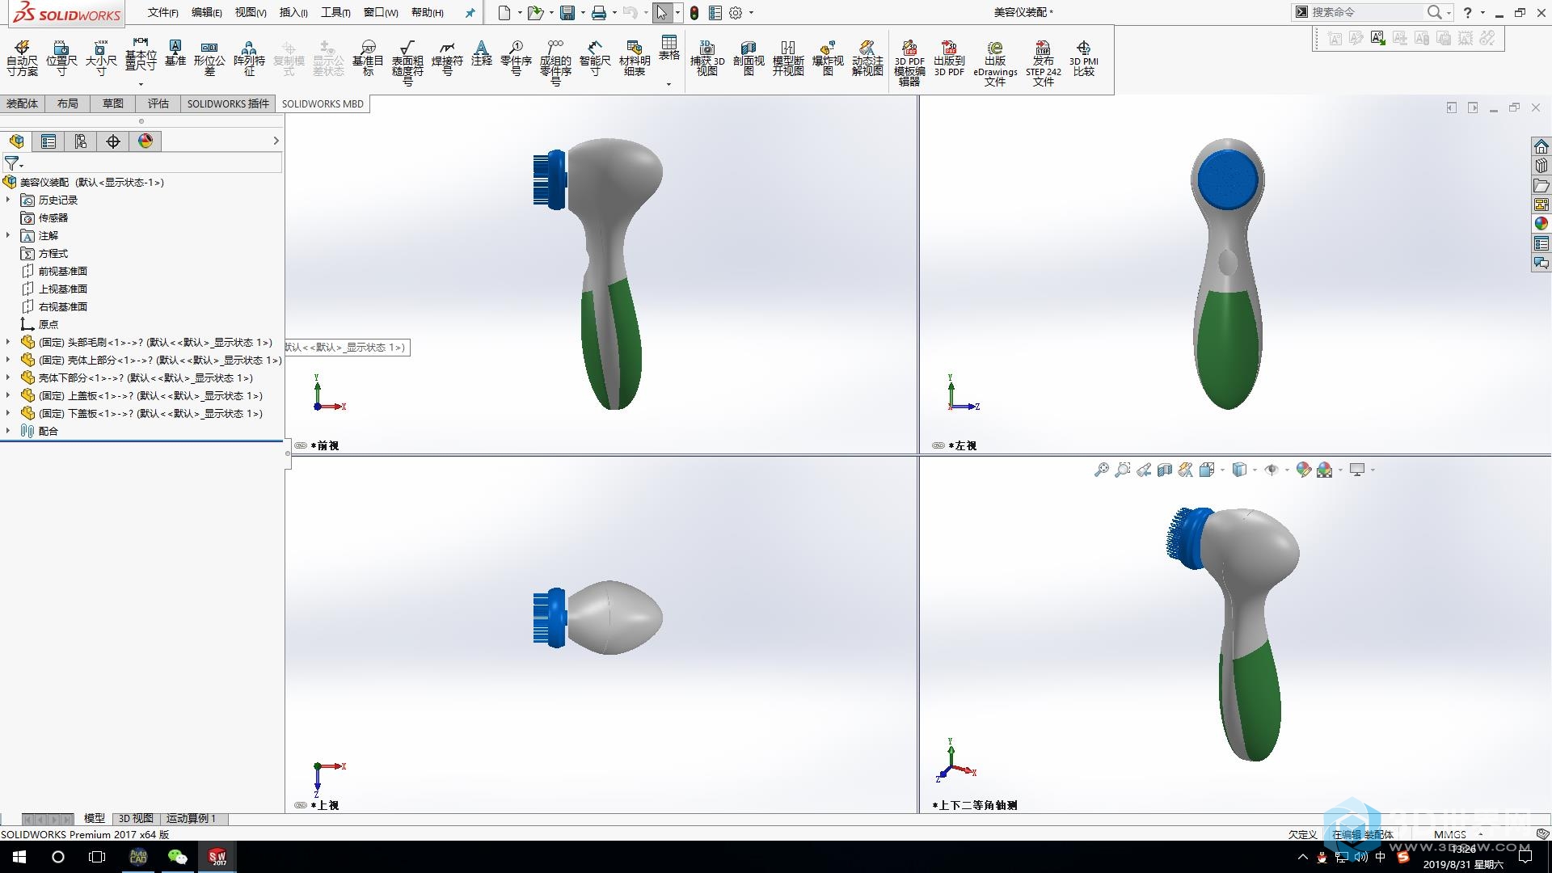The width and height of the screenshot is (1552, 873).
Task: Open the Bill of Materials (材料明细表) tool
Action: [635, 59]
